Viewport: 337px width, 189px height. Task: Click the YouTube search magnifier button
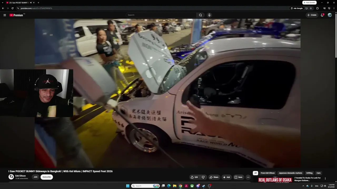pos(200,15)
